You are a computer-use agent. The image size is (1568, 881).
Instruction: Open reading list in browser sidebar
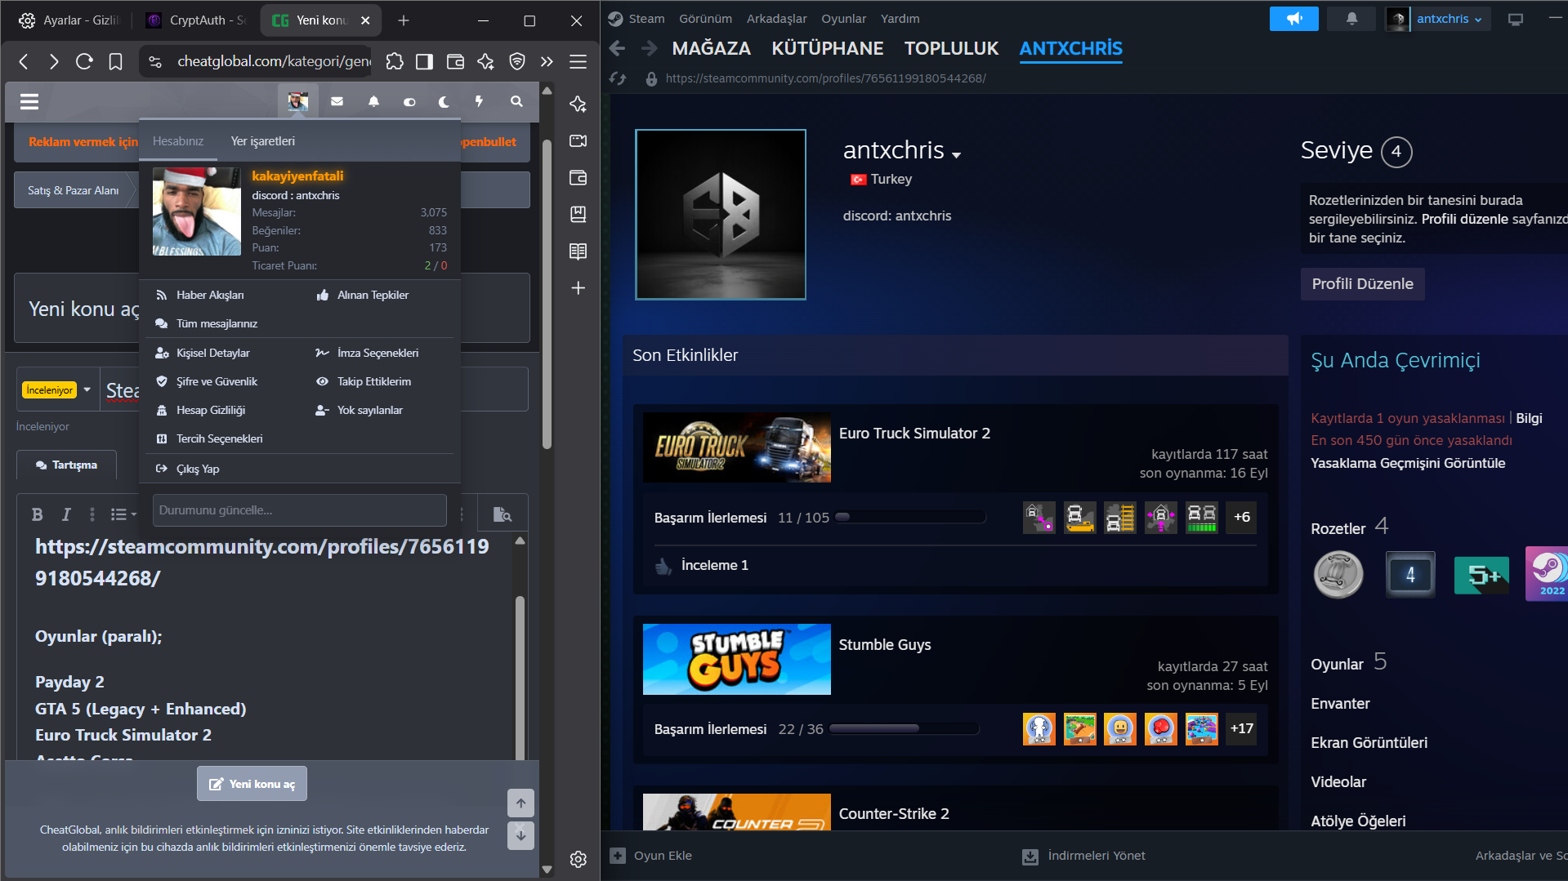(x=578, y=251)
